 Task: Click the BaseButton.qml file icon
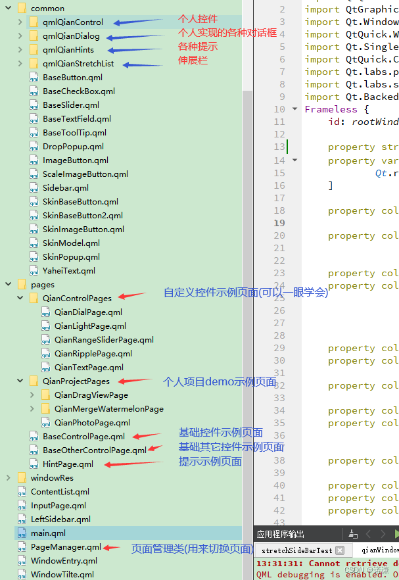tap(34, 78)
